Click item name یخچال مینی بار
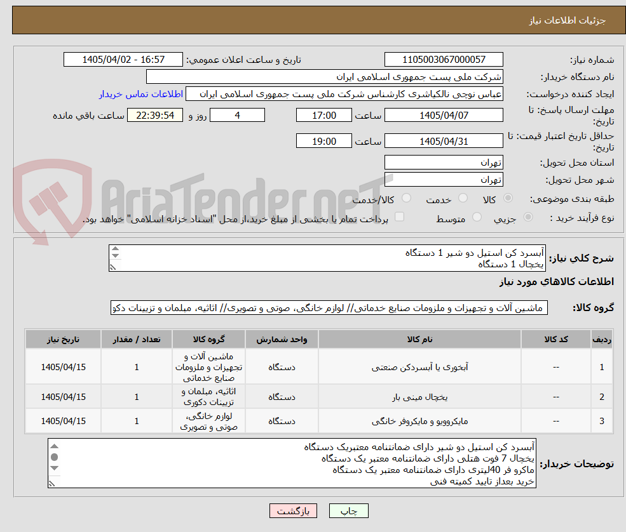This screenshot has height=532, width=626. tap(419, 397)
